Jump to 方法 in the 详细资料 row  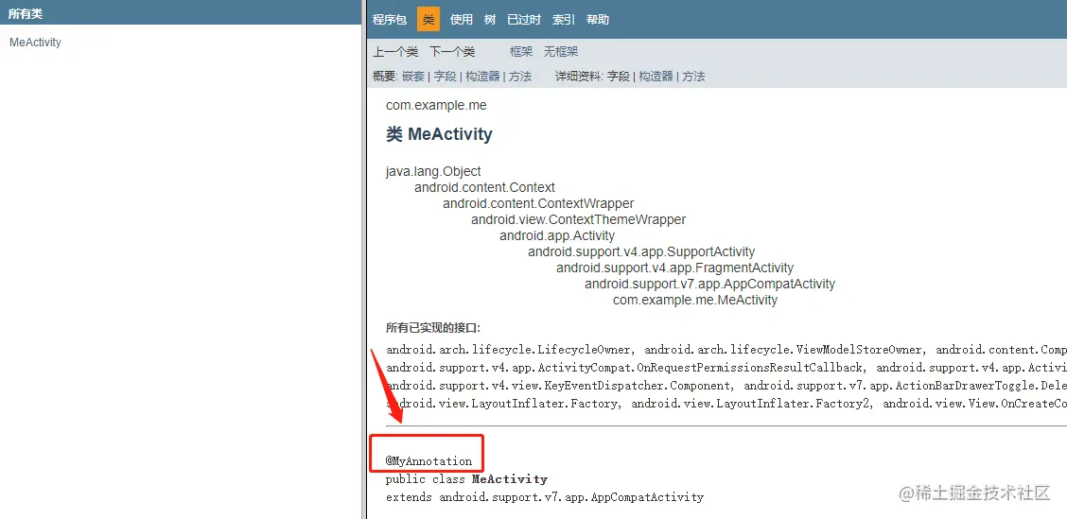pos(693,77)
